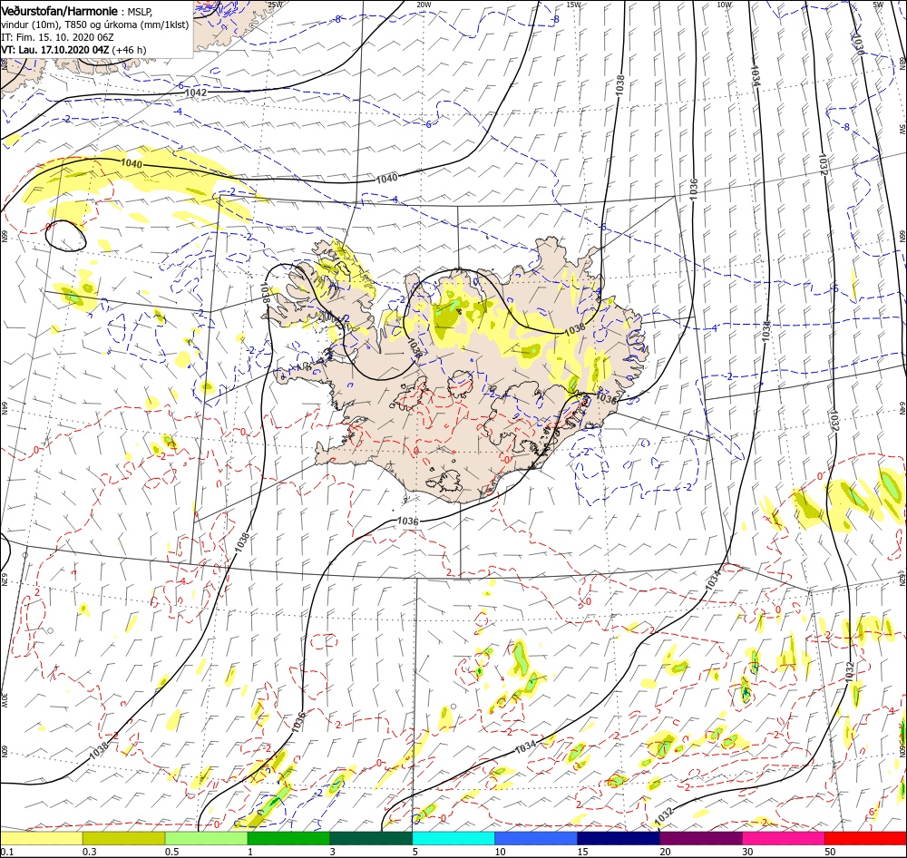The height and width of the screenshot is (858, 907).
Task: Click the '20W' longitude label
Action: tap(424, 5)
